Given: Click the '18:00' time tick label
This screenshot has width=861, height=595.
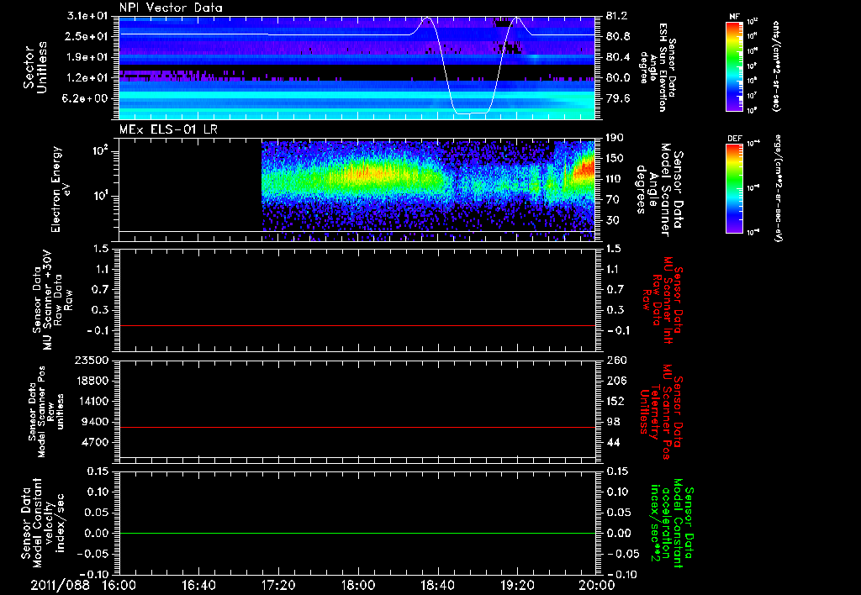Looking at the screenshot, I should [x=358, y=585].
